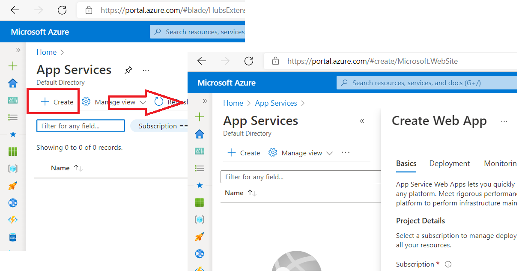The height and width of the screenshot is (276, 522).
Task: Open the App Services globe icon in the rear window sidebar
Action: 13,203
